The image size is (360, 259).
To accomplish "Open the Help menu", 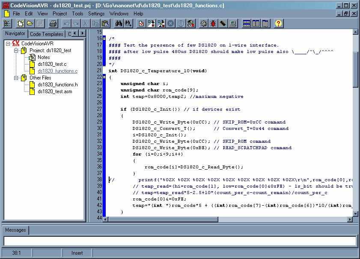I will (138, 14).
